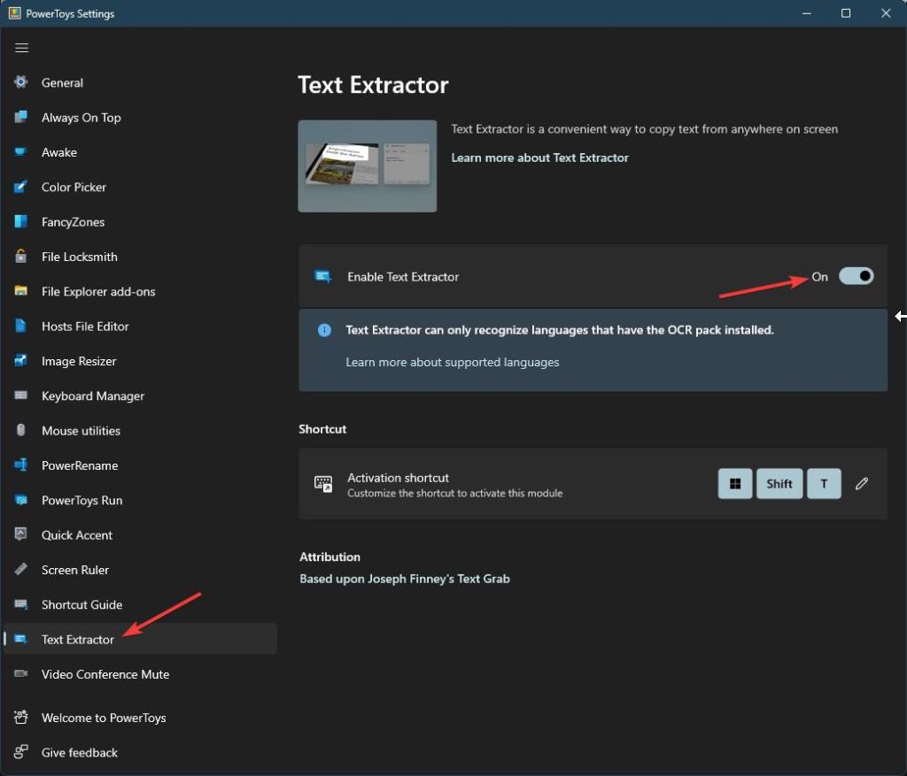Click 'Learn more about supported languages'

[453, 362]
